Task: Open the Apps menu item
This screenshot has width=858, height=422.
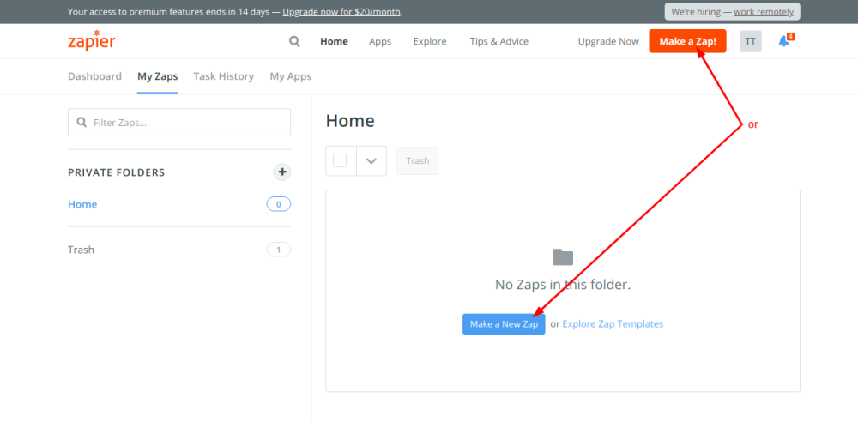Action: [380, 41]
